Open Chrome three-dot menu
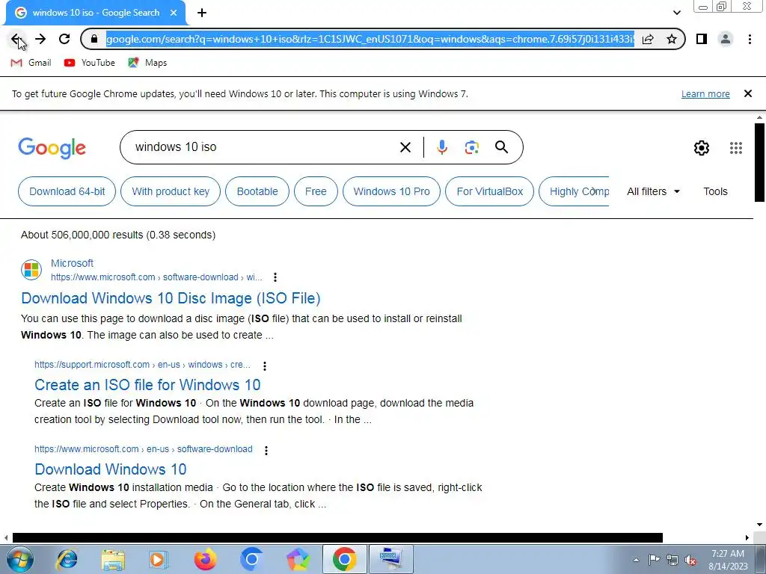 point(750,39)
